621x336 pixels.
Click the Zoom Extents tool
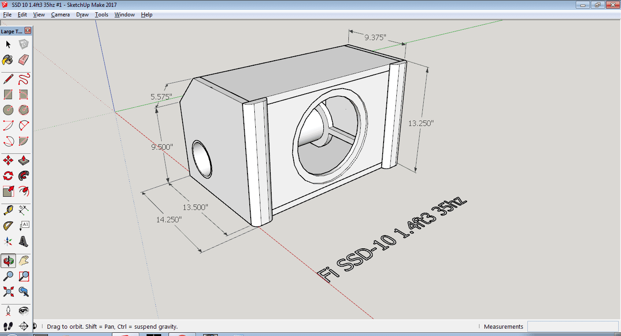(x=8, y=292)
